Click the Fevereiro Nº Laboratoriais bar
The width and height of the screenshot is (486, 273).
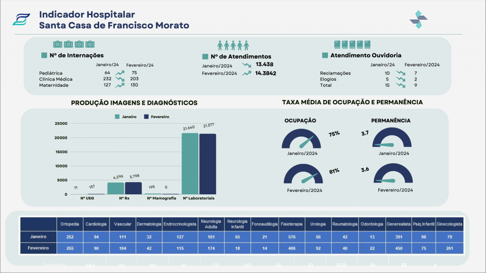(208, 164)
